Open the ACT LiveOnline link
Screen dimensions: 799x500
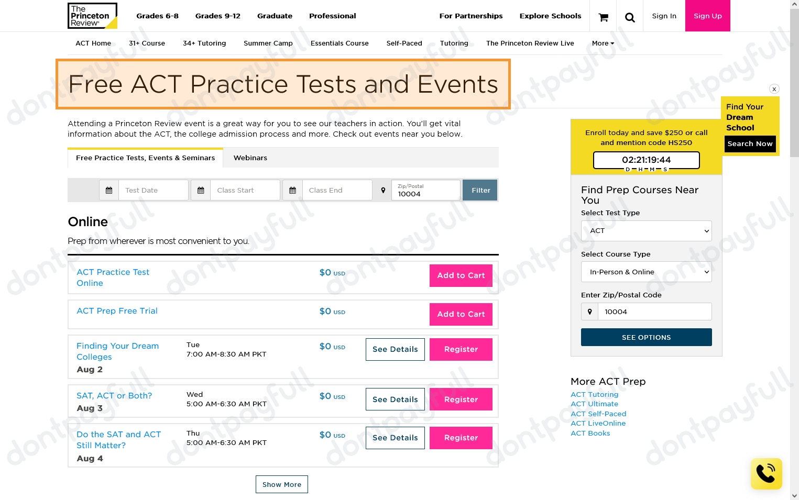[x=598, y=423]
